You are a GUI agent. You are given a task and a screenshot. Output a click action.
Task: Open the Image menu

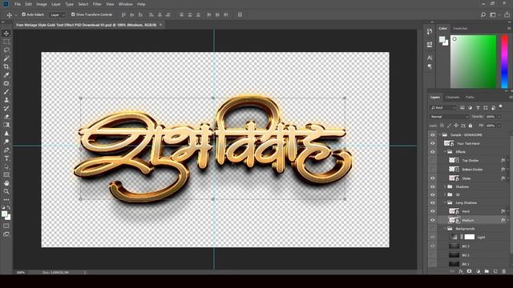click(42, 4)
